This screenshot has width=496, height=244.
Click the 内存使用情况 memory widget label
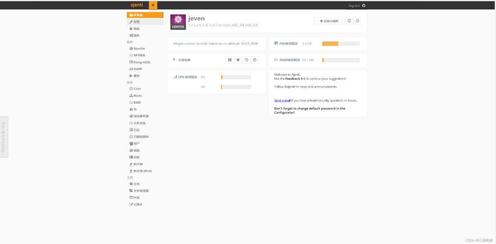tap(286, 44)
